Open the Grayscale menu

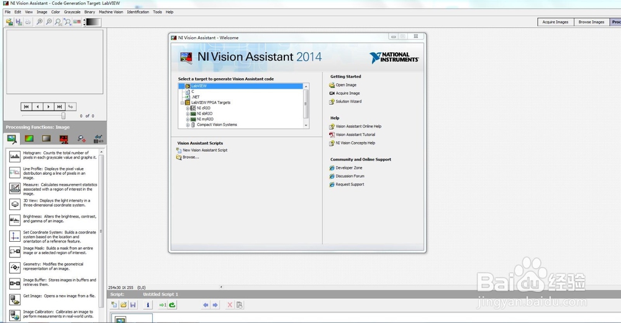[x=72, y=12]
